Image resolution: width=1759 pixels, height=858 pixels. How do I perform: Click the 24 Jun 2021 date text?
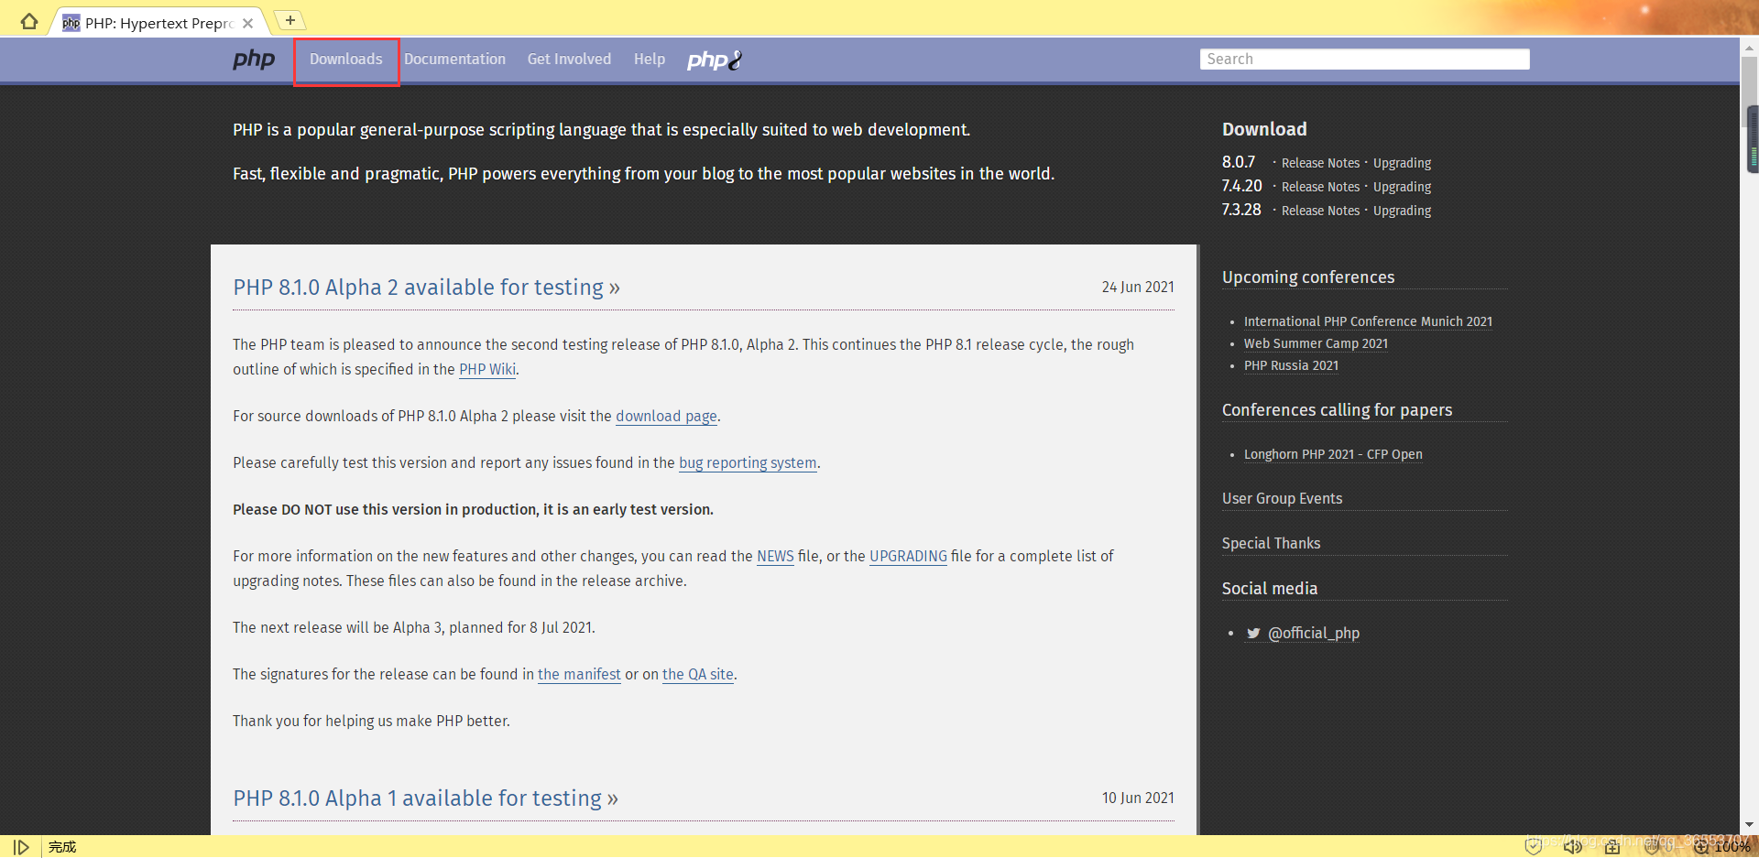1138,288
